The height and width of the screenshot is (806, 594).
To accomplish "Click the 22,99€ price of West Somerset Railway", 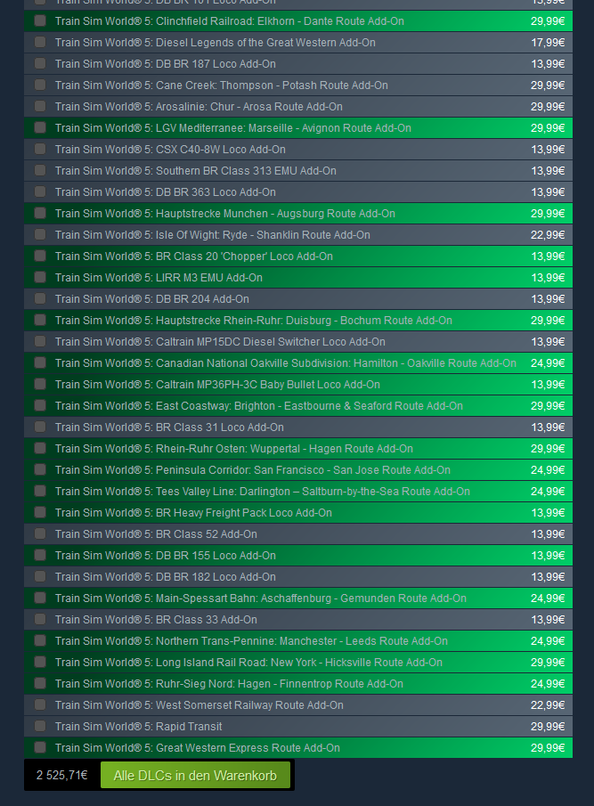I will pos(548,705).
